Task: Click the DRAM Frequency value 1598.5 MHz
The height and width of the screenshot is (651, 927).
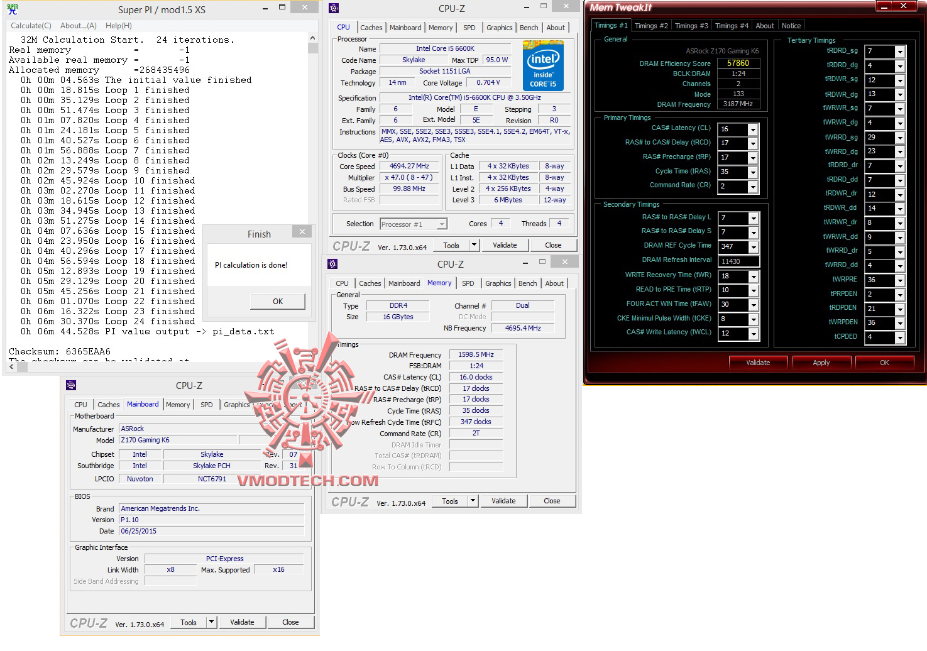Action: 476,355
